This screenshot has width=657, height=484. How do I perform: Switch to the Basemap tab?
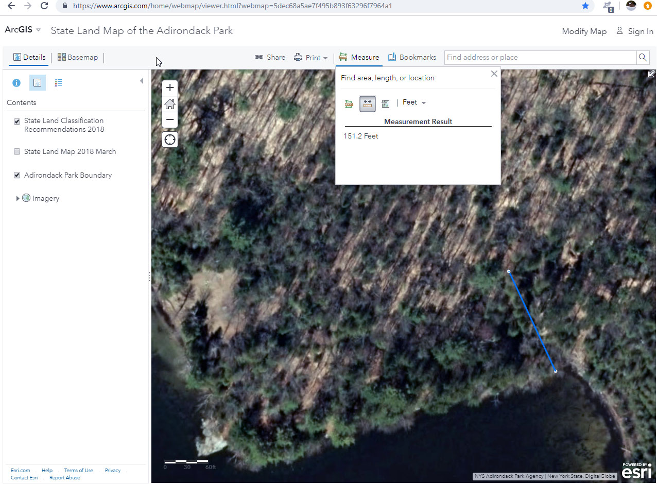tap(78, 57)
